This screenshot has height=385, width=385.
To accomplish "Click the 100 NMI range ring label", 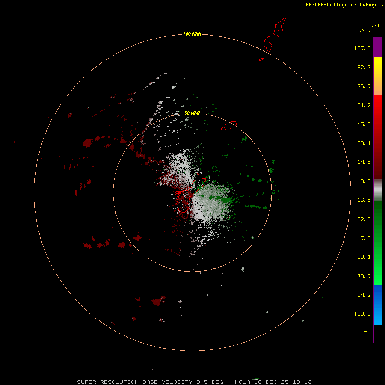I will pyautogui.click(x=192, y=34).
